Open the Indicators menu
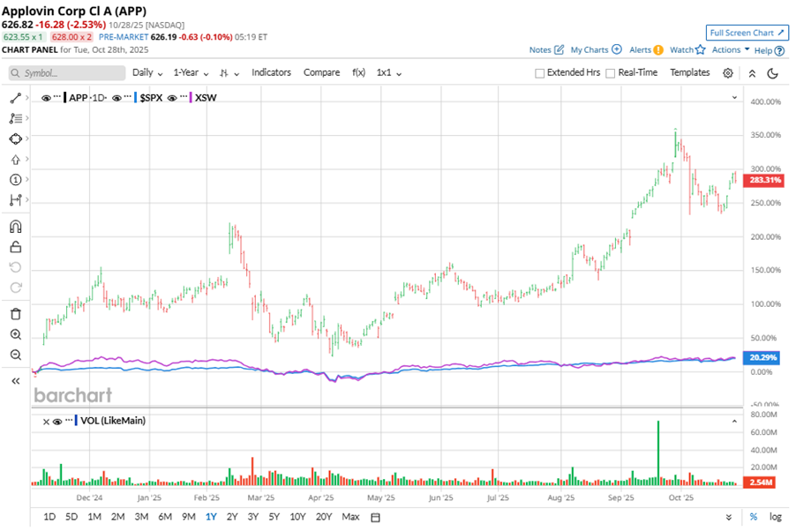 pos(271,72)
